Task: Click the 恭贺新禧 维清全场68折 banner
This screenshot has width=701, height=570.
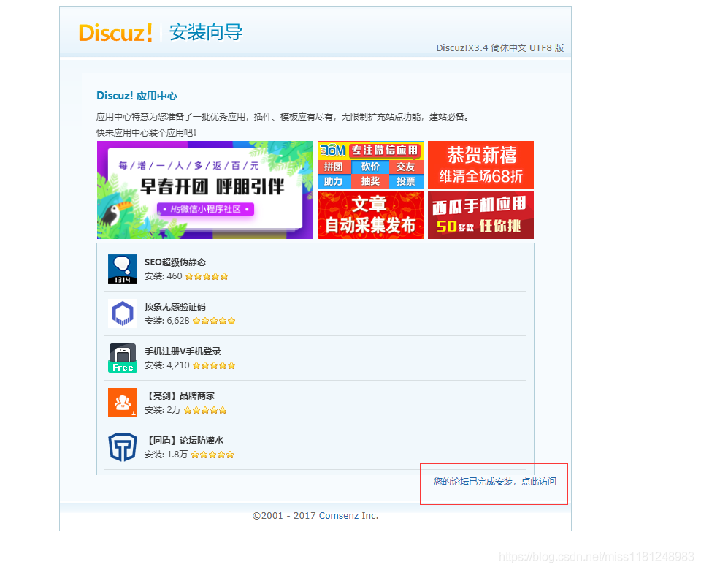Action: click(480, 164)
